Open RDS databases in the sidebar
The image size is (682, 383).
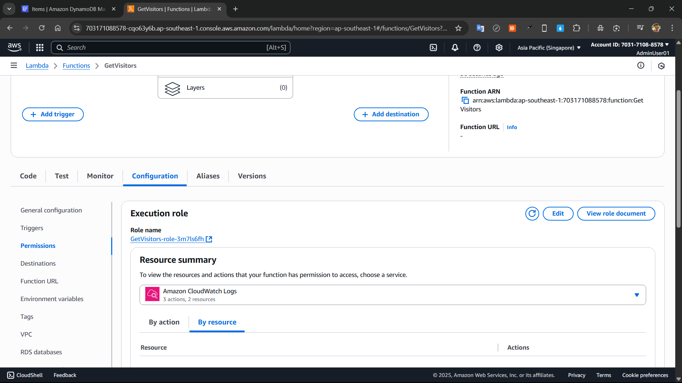click(41, 352)
